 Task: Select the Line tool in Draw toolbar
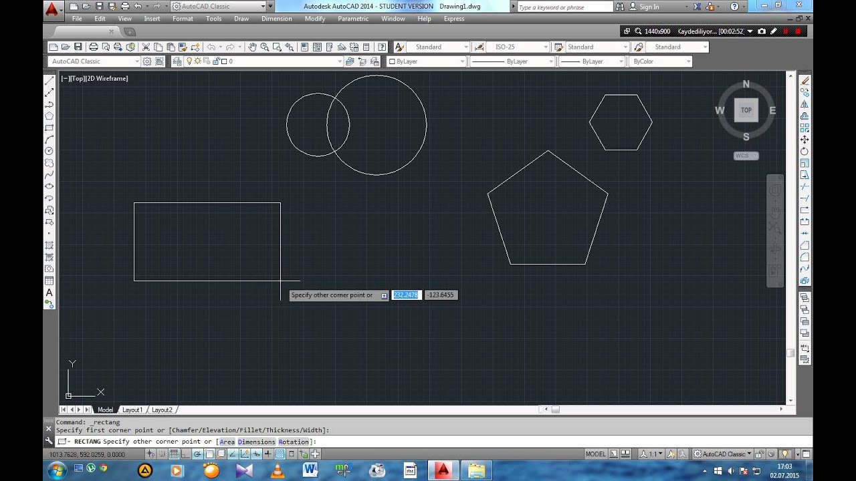(x=49, y=81)
